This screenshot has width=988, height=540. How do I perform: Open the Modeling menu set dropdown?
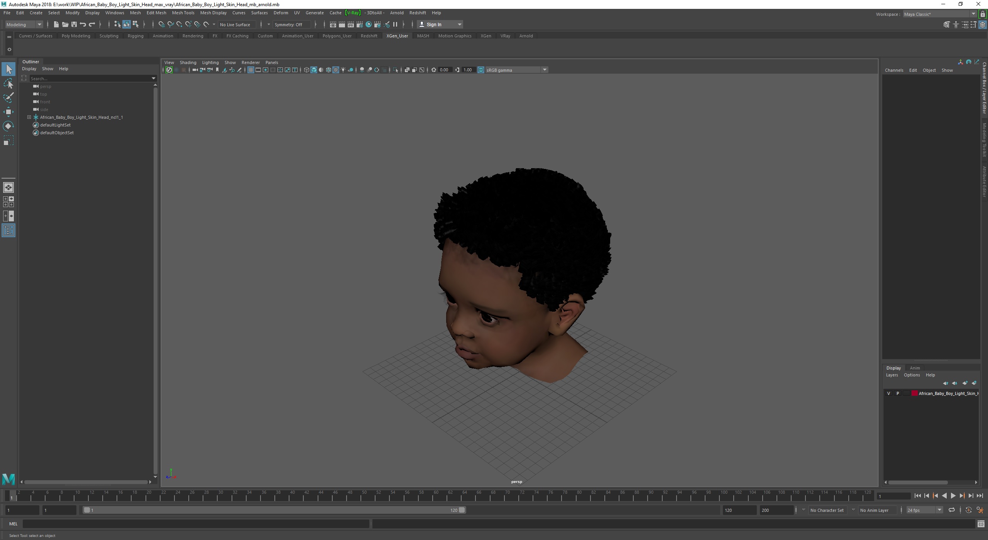[x=24, y=24]
